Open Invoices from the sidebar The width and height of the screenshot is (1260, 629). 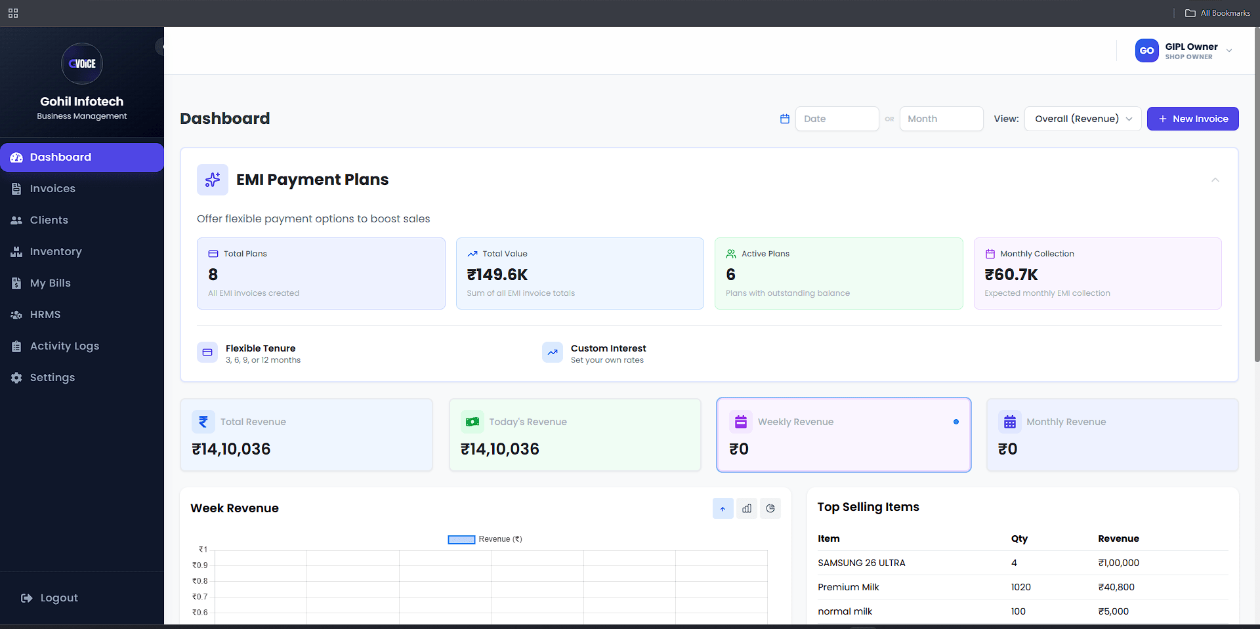click(x=82, y=189)
